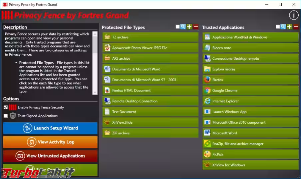Click the Firefox logo in Trusted Applications
This screenshot has height=179, width=301.
pyautogui.click(x=207, y=80)
